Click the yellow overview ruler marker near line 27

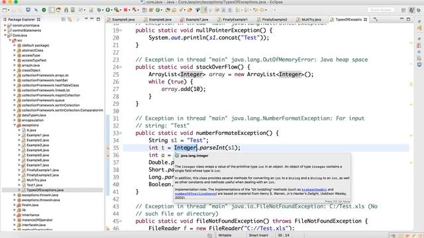coord(411,84)
